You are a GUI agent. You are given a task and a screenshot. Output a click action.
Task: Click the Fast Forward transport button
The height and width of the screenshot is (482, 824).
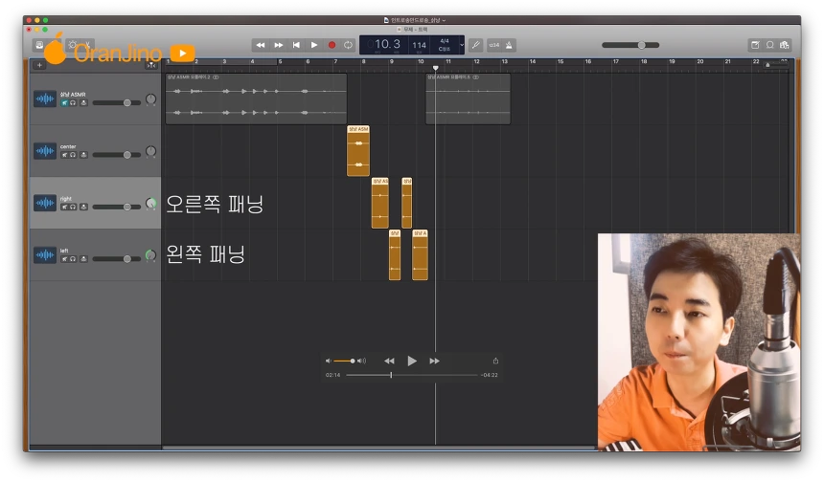click(x=279, y=45)
